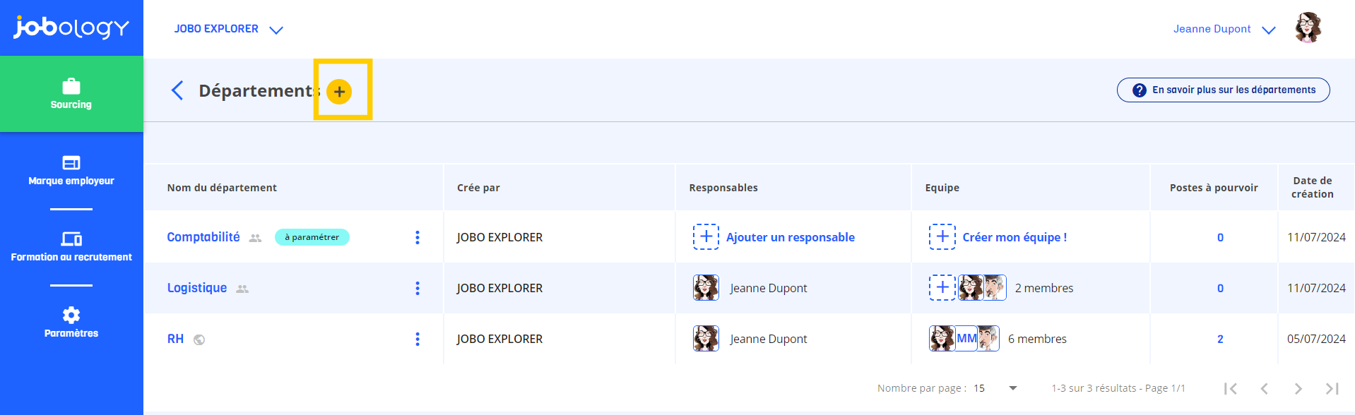Click the Equipe column header

942,188
